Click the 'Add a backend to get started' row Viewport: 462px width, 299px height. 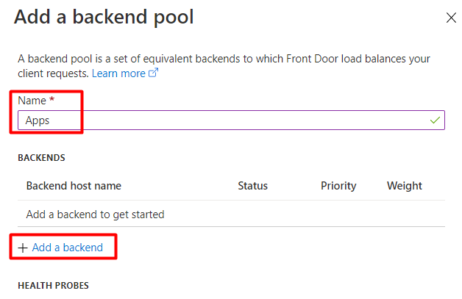pos(95,215)
